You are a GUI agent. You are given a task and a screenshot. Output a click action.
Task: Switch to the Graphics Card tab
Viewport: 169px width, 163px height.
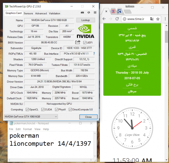click(x=14, y=13)
